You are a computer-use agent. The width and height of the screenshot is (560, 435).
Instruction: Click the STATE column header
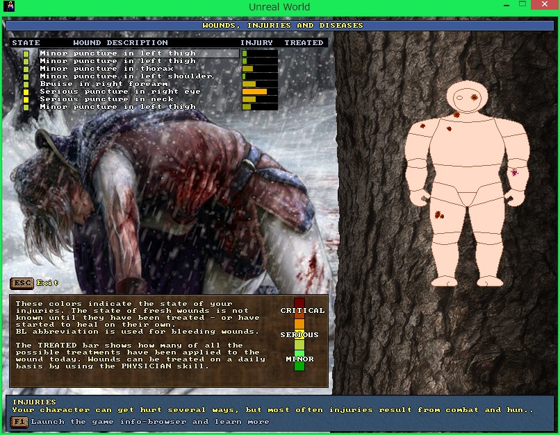pyautogui.click(x=26, y=43)
